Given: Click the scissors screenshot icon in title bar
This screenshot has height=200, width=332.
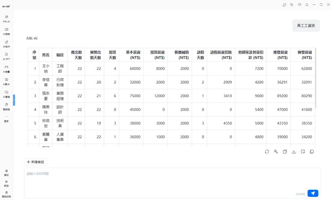Looking at the screenshot, I should (x=292, y=5).
